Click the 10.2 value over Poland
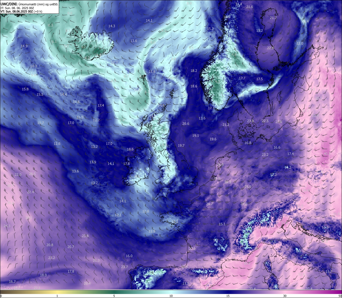Viewport: 342px width, 298px height. pyautogui.click(x=288, y=167)
